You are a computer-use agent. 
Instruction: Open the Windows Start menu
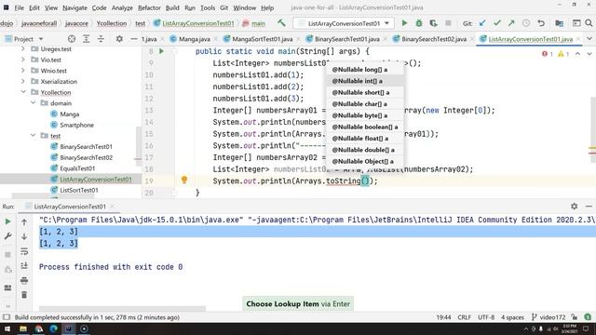[x=7, y=328]
